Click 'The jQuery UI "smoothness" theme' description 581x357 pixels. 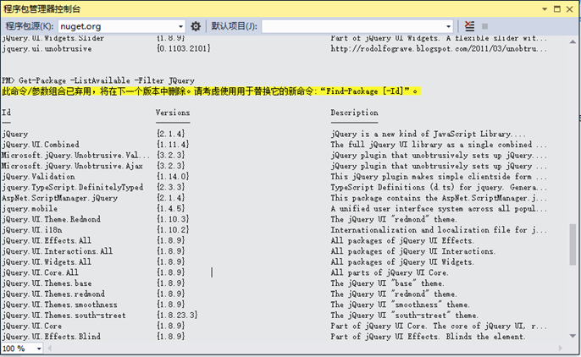click(x=400, y=305)
